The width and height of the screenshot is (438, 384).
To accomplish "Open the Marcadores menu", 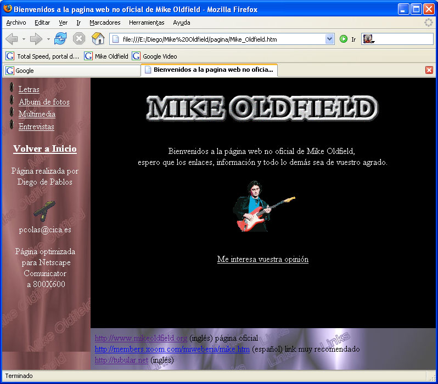I will tap(105, 22).
